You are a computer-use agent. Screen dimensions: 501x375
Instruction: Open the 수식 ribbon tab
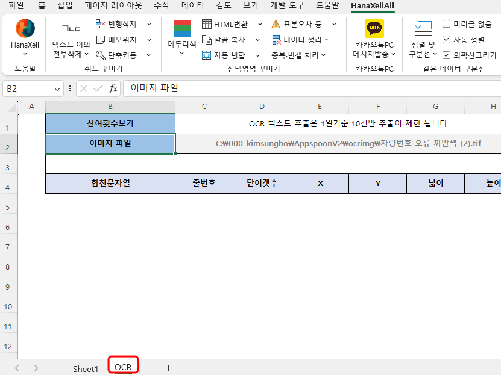point(161,5)
